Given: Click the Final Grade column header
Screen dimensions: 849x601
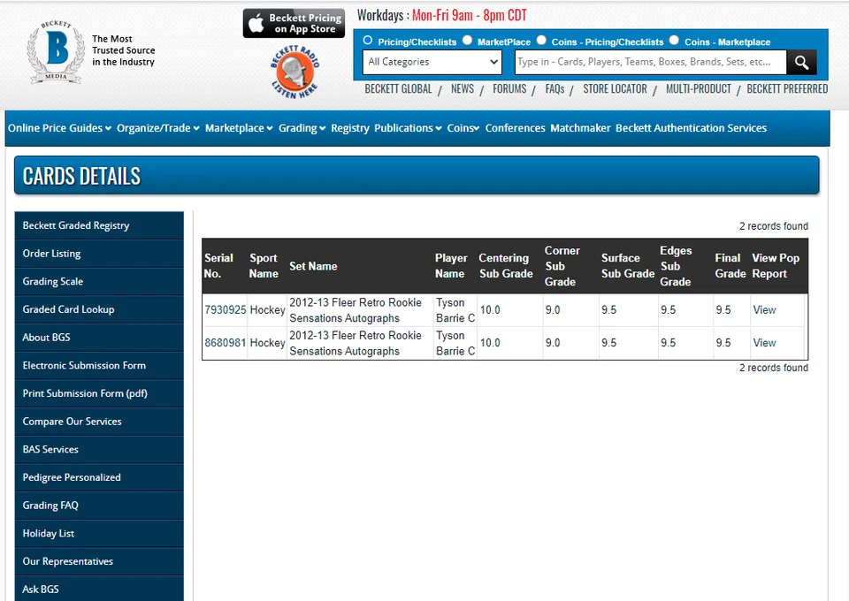Looking at the screenshot, I should pos(730,266).
